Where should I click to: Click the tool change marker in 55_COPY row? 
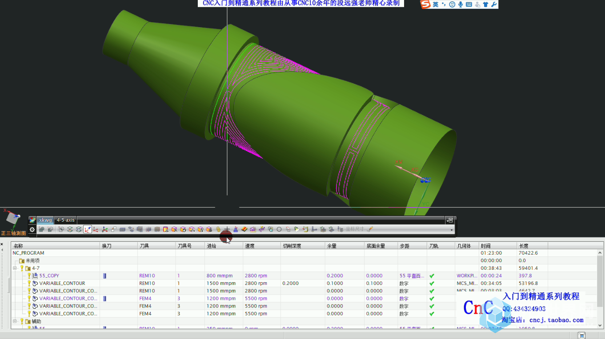(x=104, y=275)
